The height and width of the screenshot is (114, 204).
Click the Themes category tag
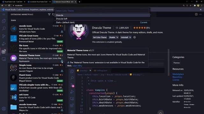[176, 63]
